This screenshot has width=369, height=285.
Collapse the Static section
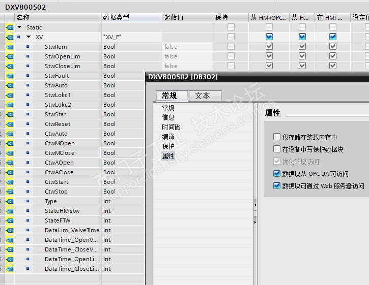coord(19,27)
